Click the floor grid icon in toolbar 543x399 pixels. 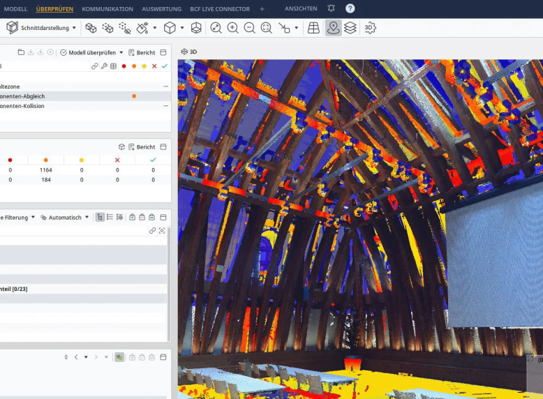click(x=314, y=28)
